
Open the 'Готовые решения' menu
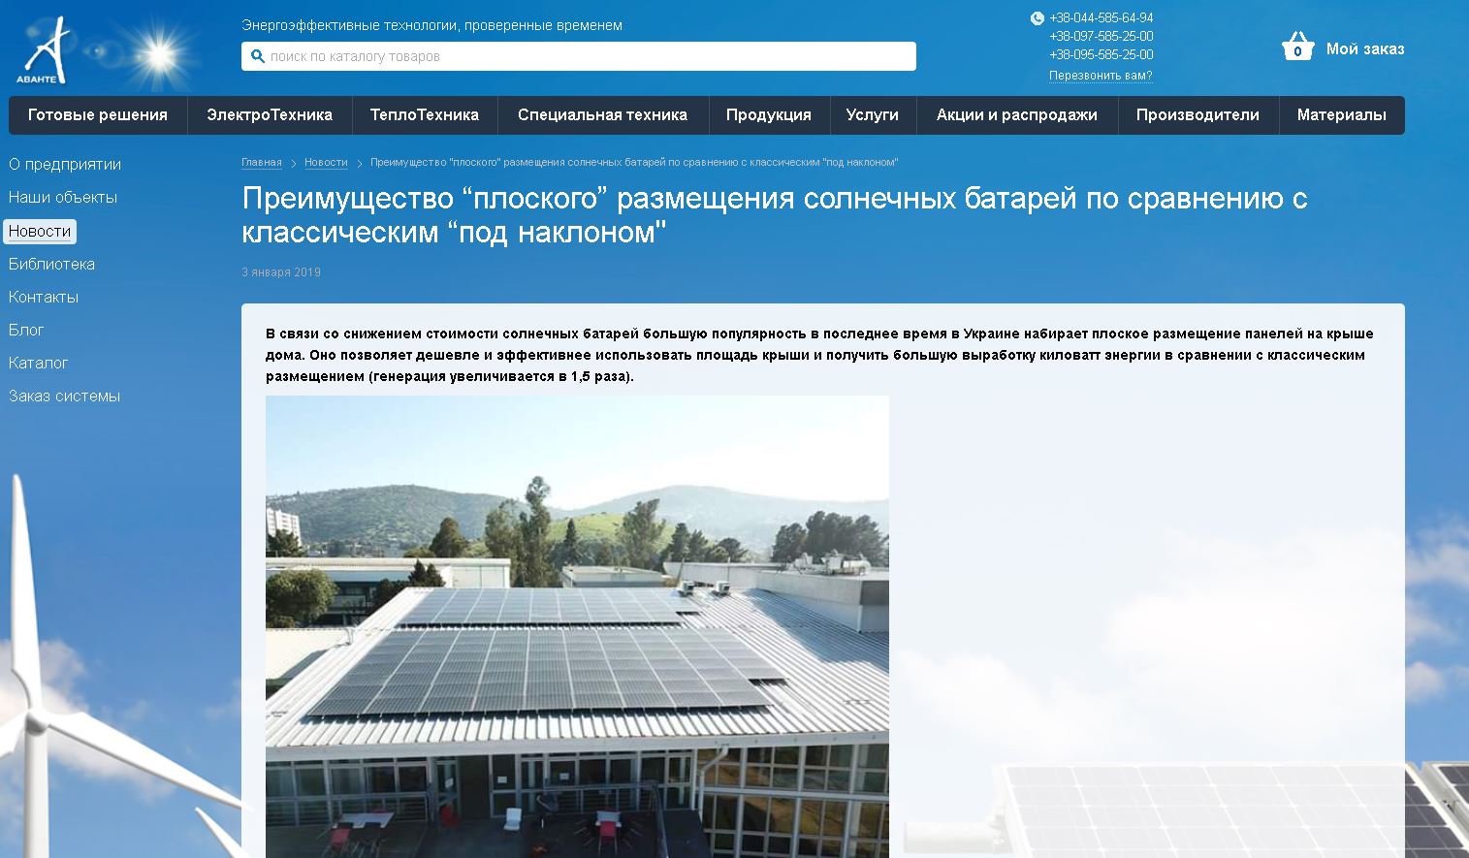pyautogui.click(x=98, y=115)
